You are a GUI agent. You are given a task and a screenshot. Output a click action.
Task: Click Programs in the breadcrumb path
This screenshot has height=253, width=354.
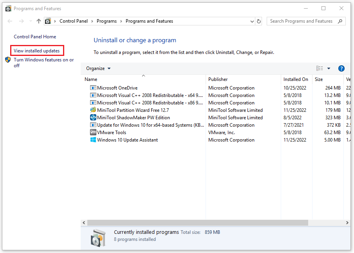[107, 21]
